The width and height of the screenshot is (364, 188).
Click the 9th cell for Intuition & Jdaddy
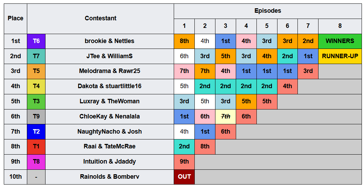[184, 162]
